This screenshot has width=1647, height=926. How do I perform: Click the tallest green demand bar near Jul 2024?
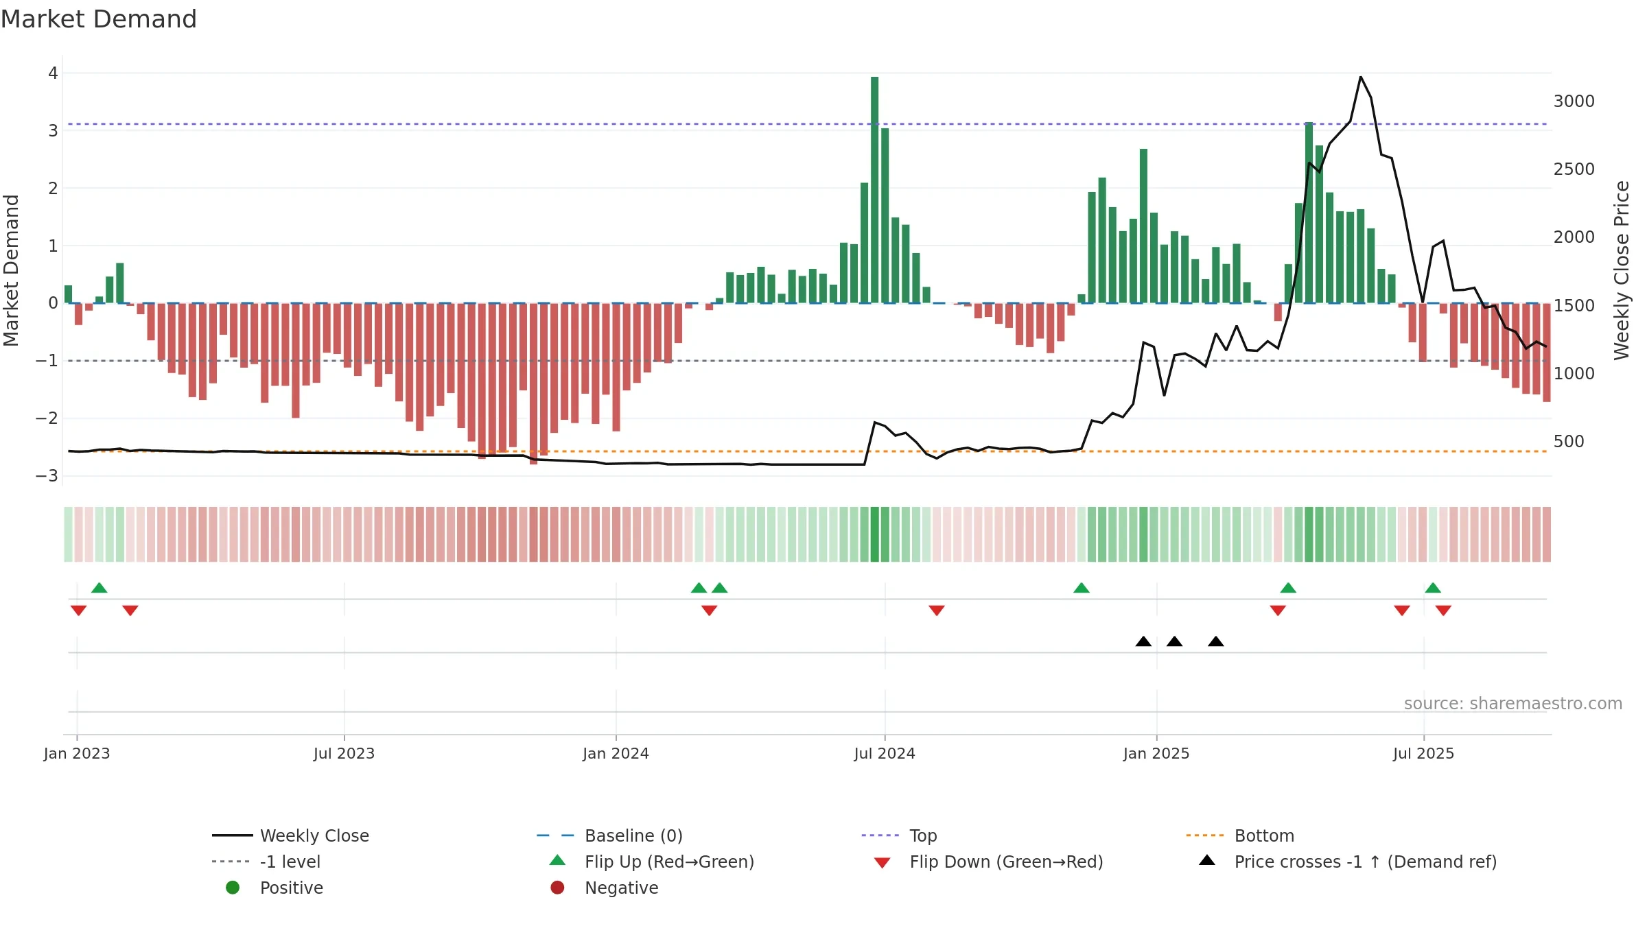[x=875, y=190]
